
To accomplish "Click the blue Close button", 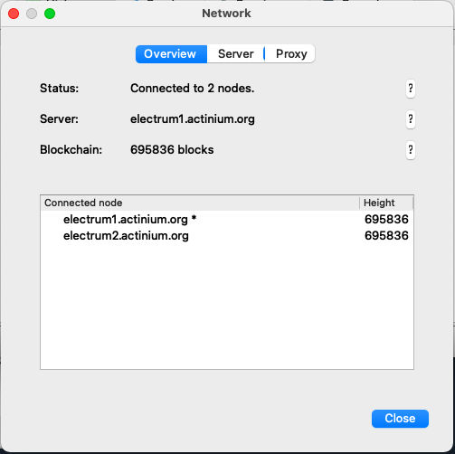I will click(x=400, y=419).
